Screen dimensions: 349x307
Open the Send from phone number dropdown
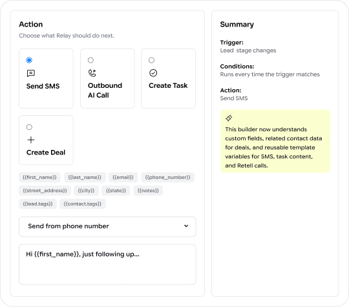(x=107, y=227)
